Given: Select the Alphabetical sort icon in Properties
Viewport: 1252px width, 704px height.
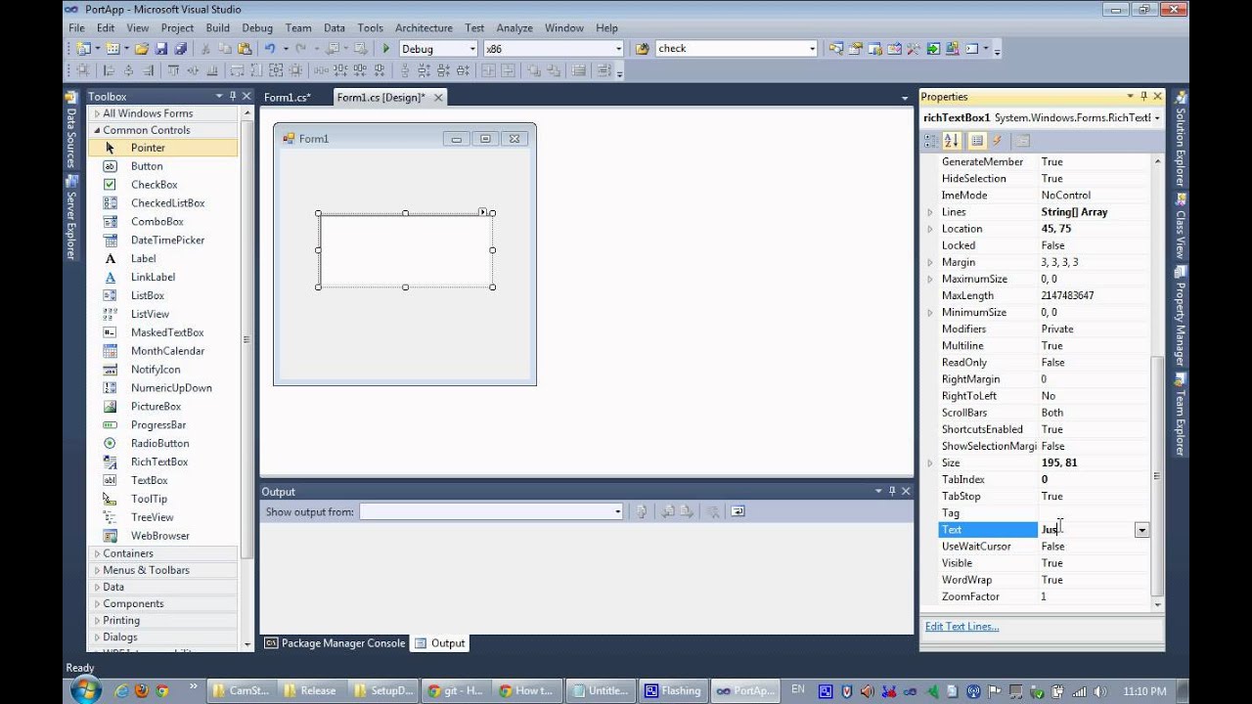Looking at the screenshot, I should click(951, 141).
